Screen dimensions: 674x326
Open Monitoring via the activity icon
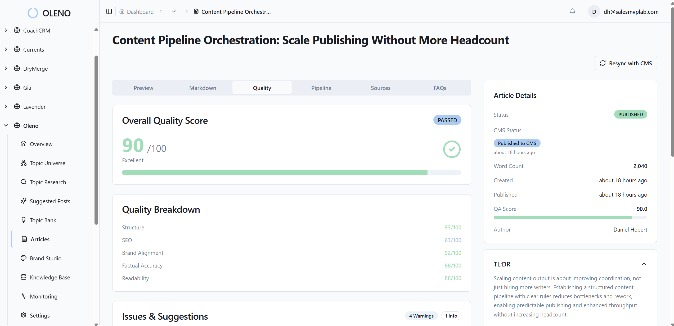pos(23,296)
